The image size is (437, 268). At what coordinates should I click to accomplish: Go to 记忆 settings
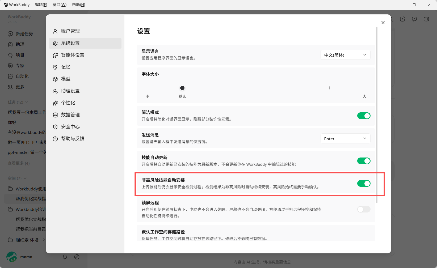pos(85,67)
